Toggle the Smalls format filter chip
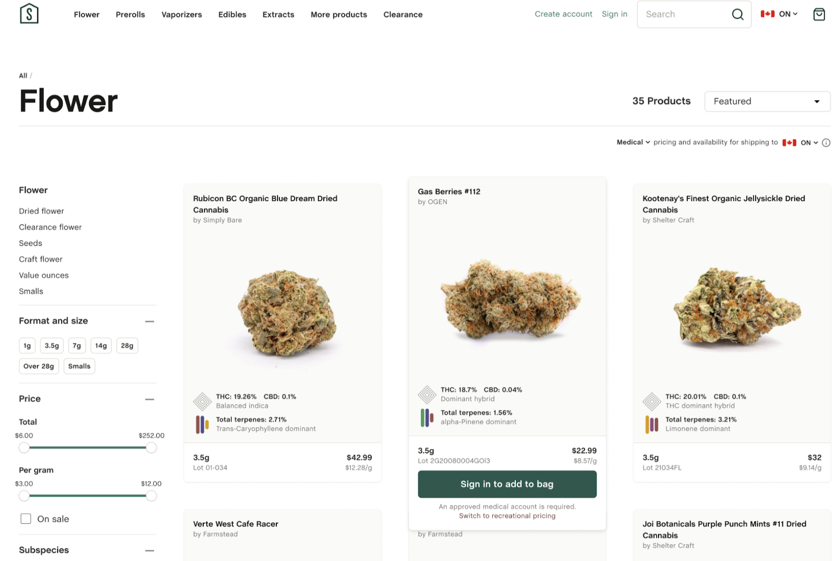 point(79,366)
